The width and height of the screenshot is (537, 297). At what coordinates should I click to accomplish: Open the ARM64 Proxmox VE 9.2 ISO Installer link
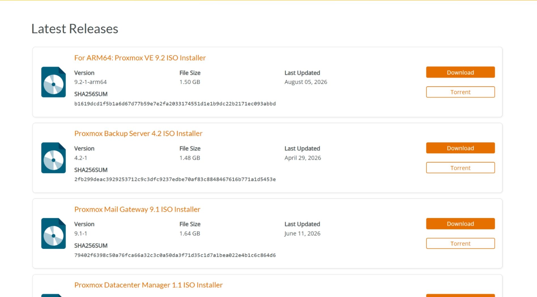click(x=140, y=58)
